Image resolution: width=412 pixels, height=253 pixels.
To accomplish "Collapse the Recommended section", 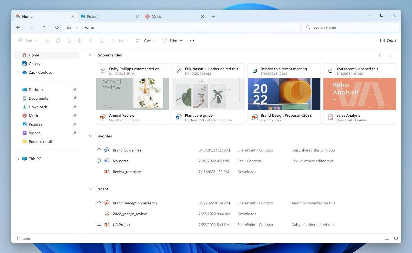I will click(x=91, y=55).
